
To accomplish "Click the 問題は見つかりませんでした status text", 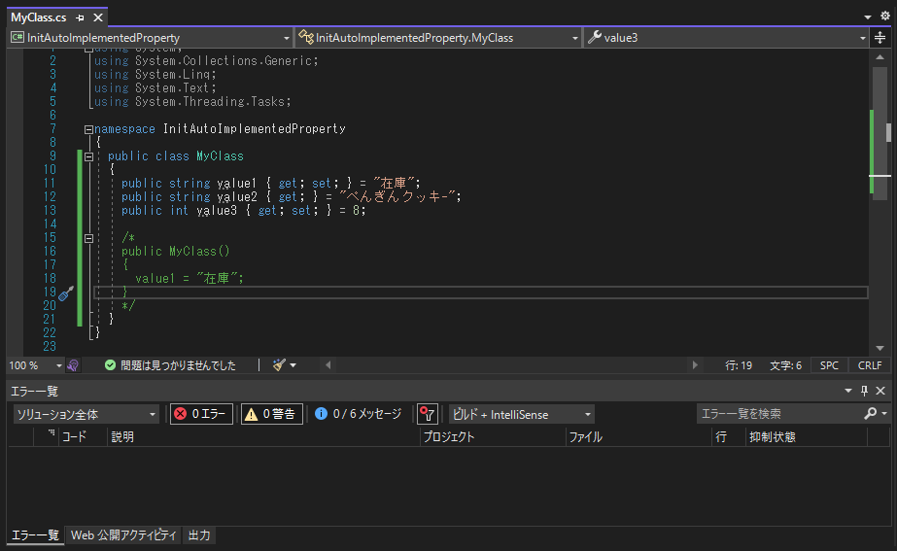I will coord(178,365).
